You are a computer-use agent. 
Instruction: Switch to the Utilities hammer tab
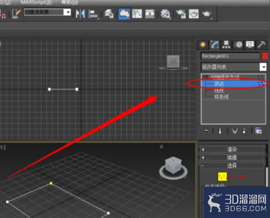261,45
